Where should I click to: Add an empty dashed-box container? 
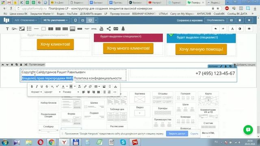(x=43, y=29)
